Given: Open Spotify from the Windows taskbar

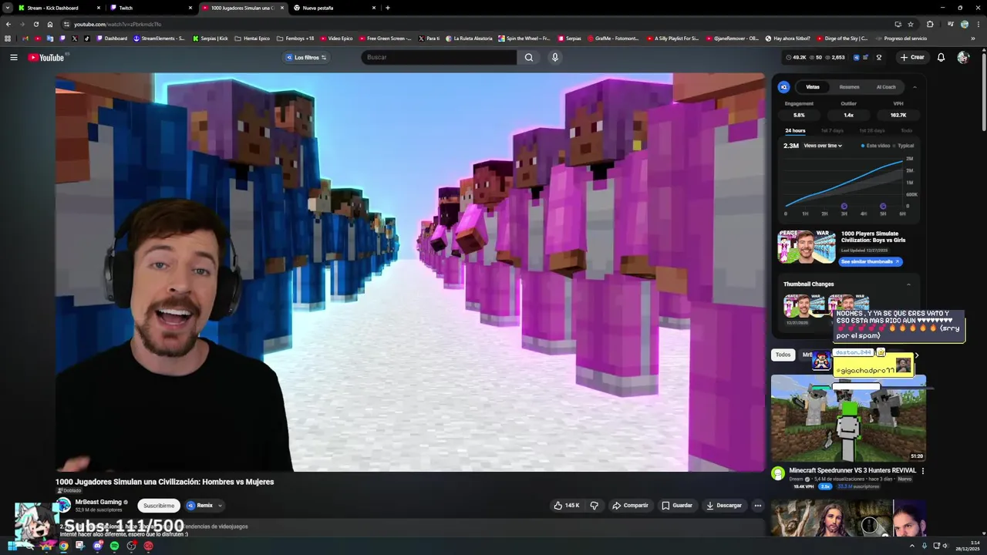Looking at the screenshot, I should coord(114,546).
